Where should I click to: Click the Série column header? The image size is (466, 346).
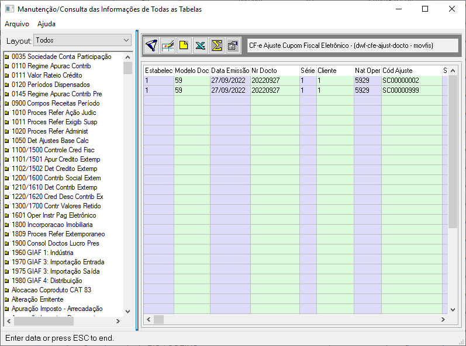point(308,71)
